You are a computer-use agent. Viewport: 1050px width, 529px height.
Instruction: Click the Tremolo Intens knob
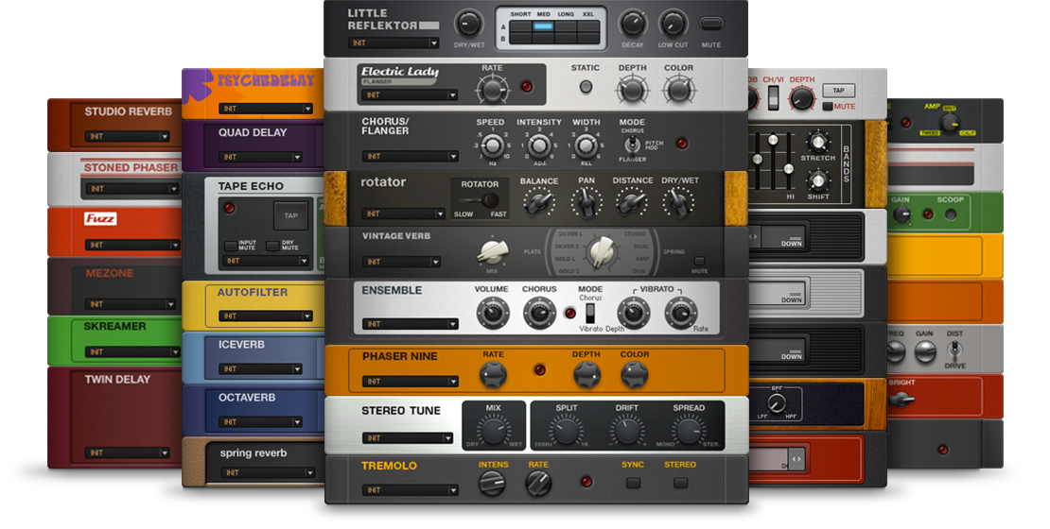tap(492, 484)
